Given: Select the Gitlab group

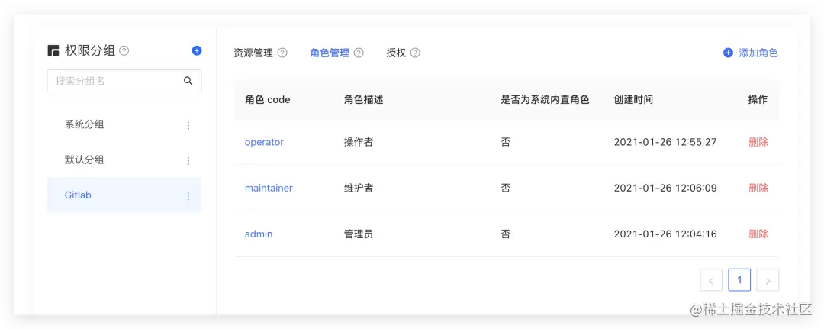Looking at the screenshot, I should click(x=124, y=195).
